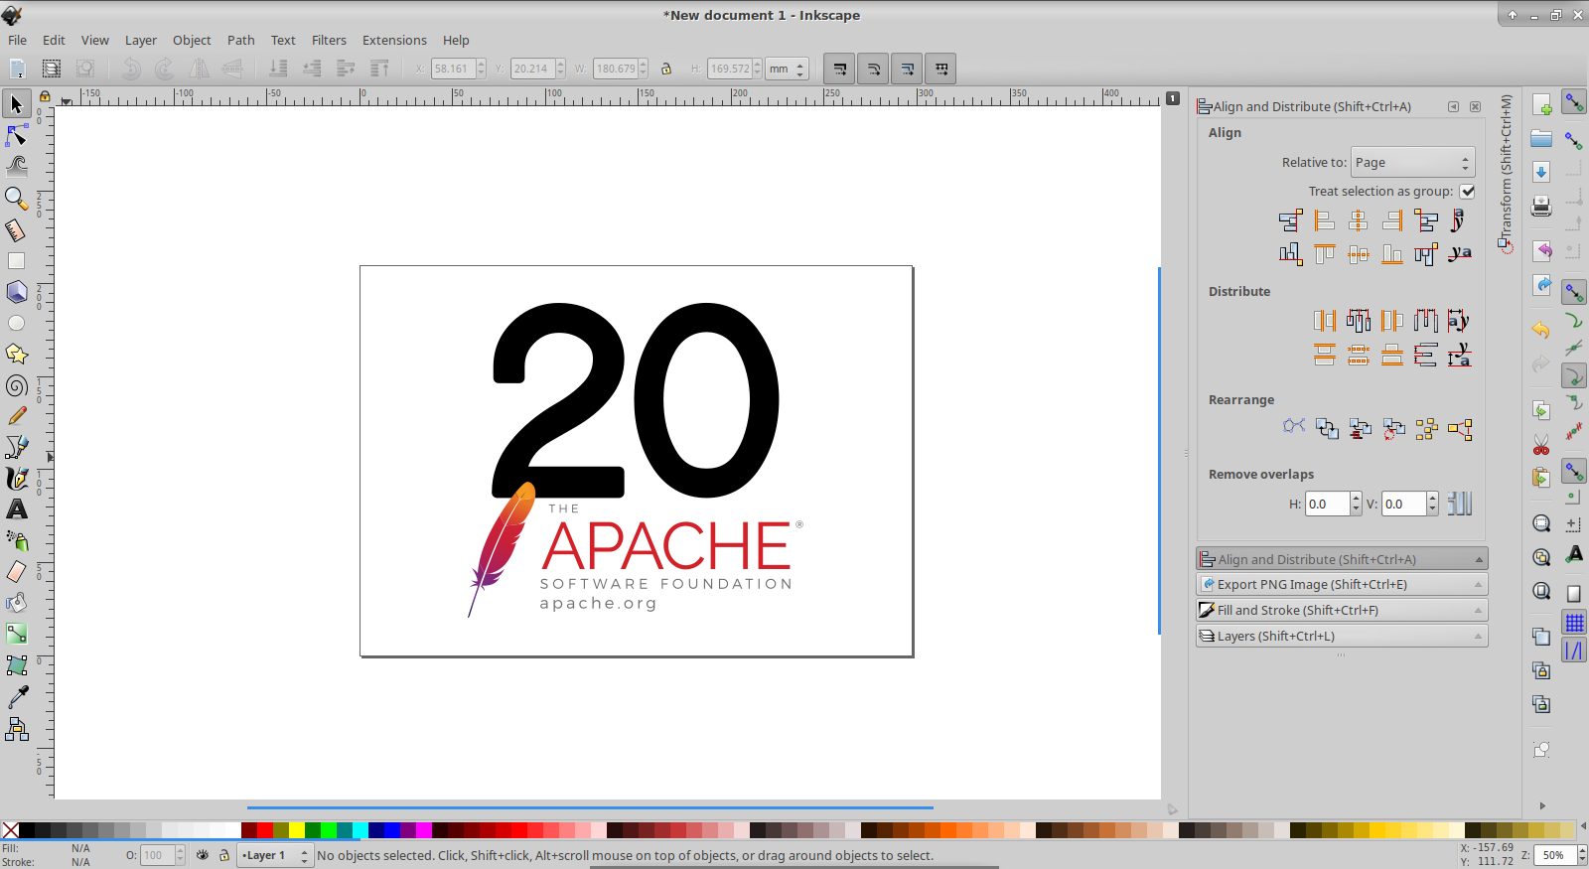Open the mm units dropdown
This screenshot has width=1589, height=869.
(787, 69)
